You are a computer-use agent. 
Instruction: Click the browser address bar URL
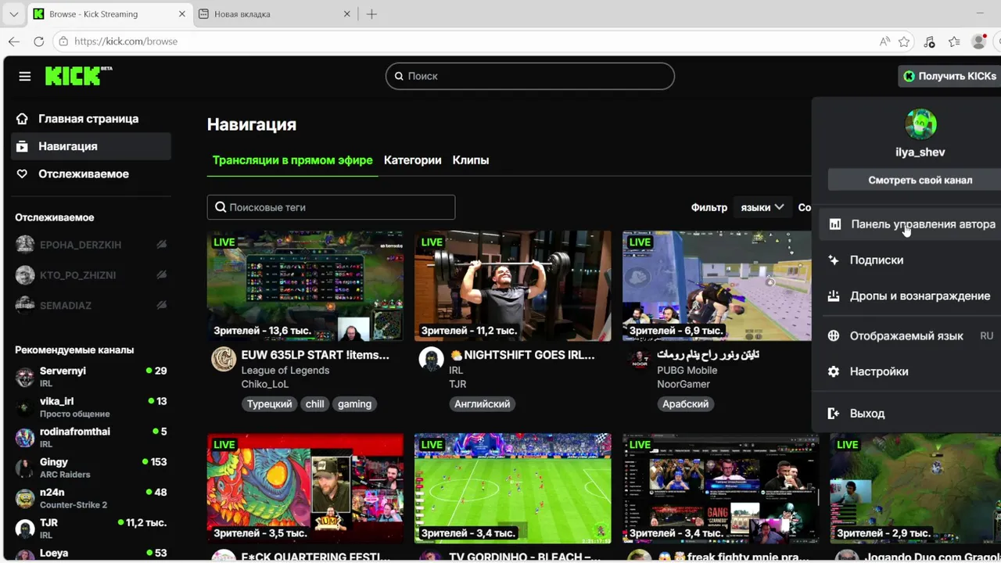coord(125,41)
